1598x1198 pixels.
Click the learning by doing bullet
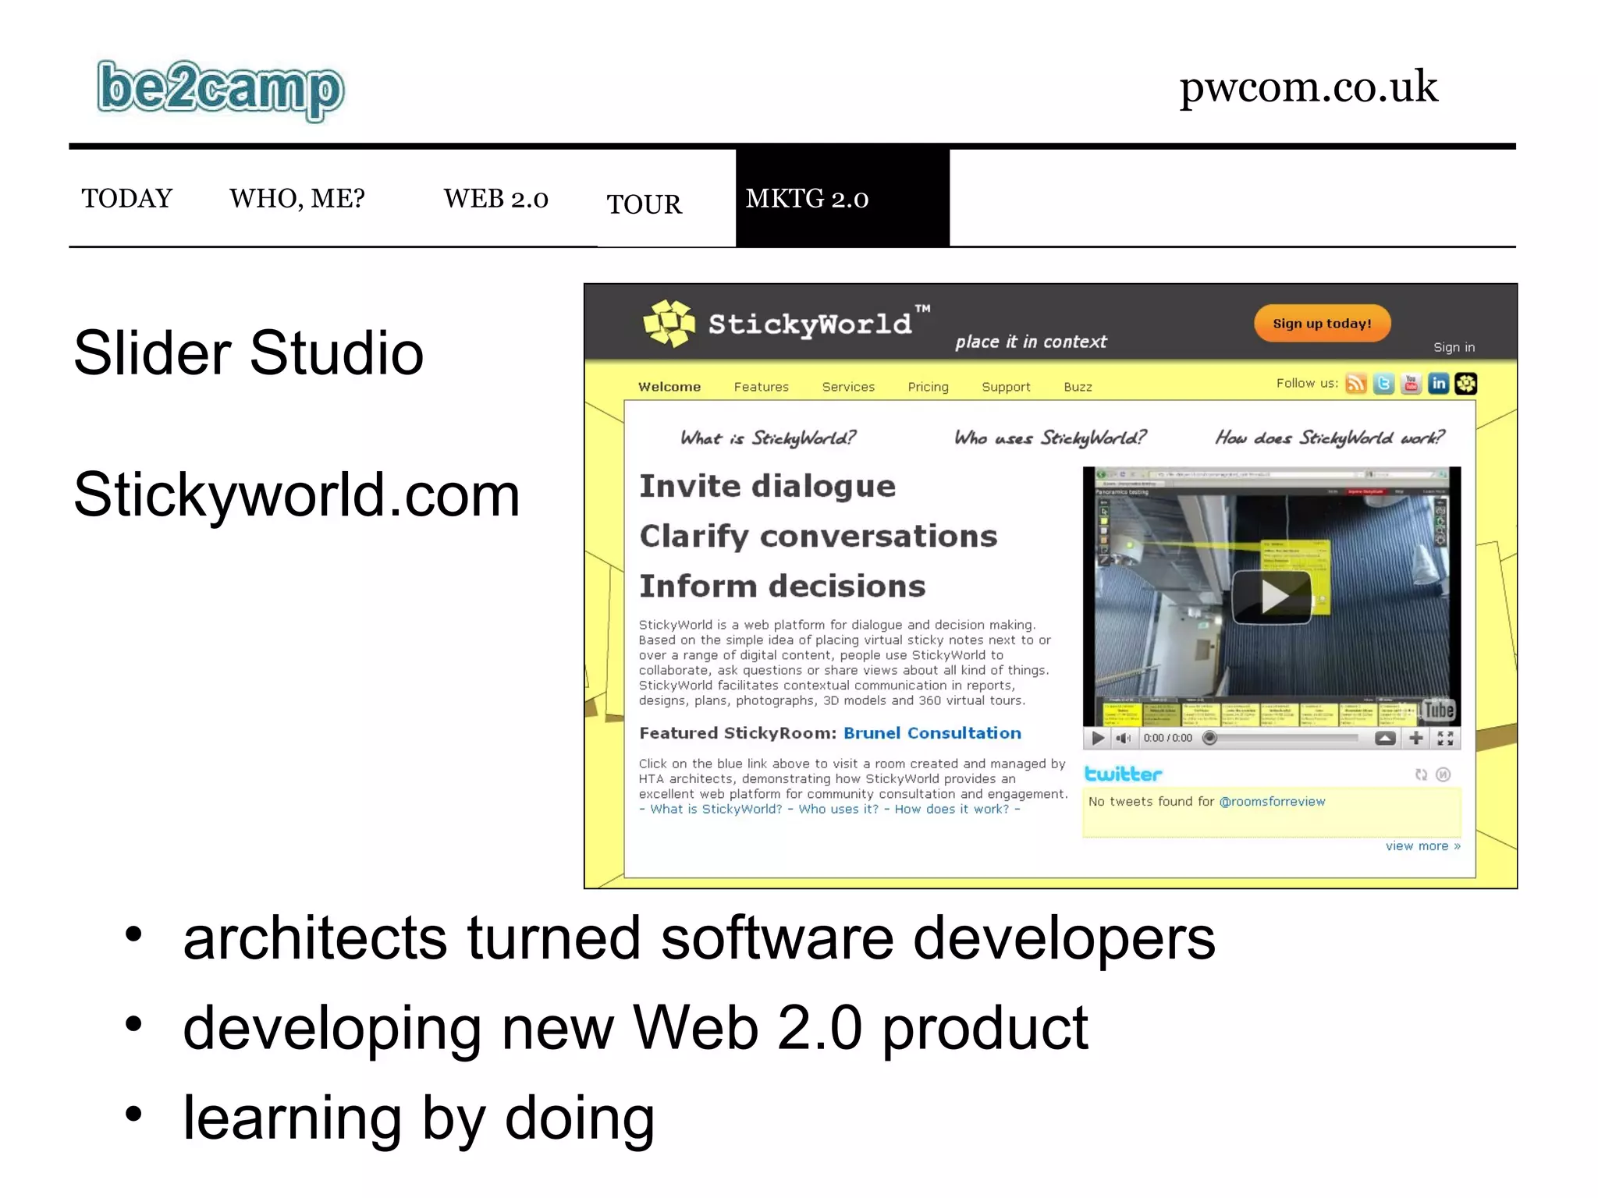[x=419, y=1118]
